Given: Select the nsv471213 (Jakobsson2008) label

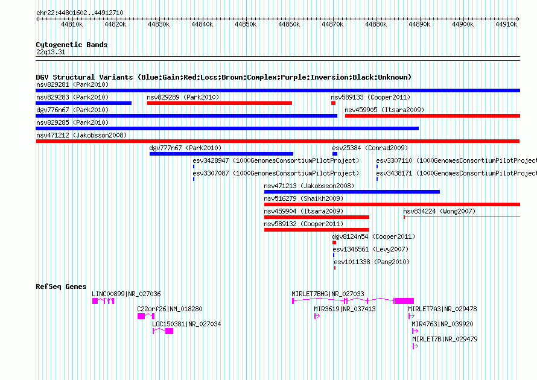Looking at the screenshot, I should tap(309, 186).
